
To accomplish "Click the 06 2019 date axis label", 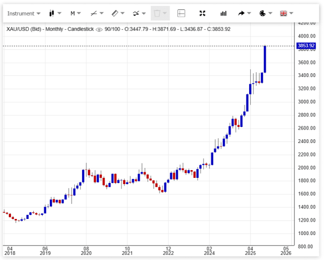I will click(x=45, y=251).
